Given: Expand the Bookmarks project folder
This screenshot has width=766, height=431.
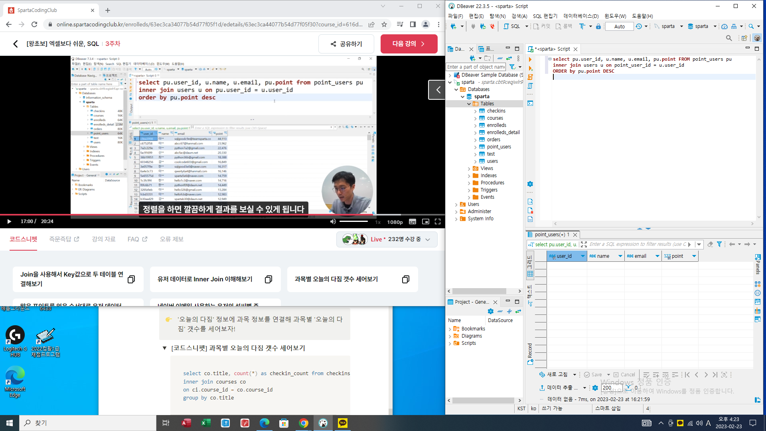Looking at the screenshot, I should [x=450, y=329].
